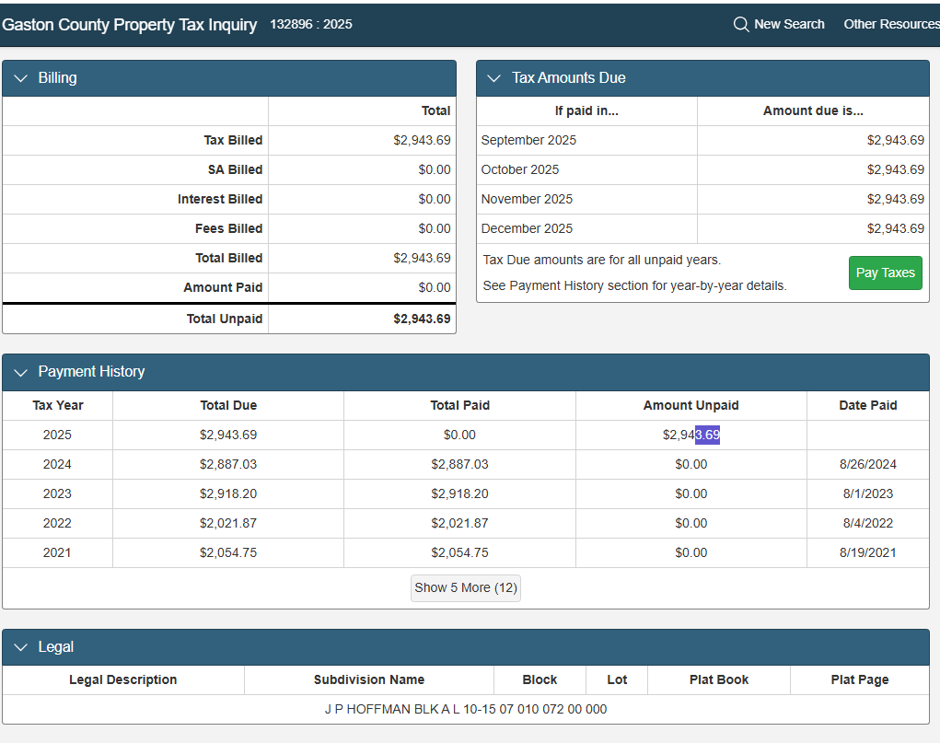Click the Subdivision Name column header
940x743 pixels.
pyautogui.click(x=368, y=679)
